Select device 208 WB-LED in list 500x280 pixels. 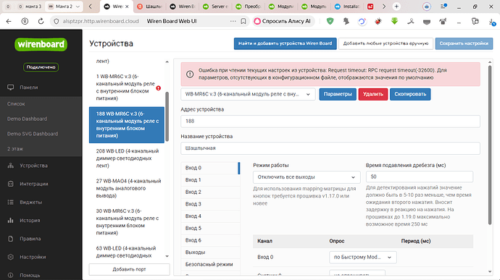[x=127, y=158]
